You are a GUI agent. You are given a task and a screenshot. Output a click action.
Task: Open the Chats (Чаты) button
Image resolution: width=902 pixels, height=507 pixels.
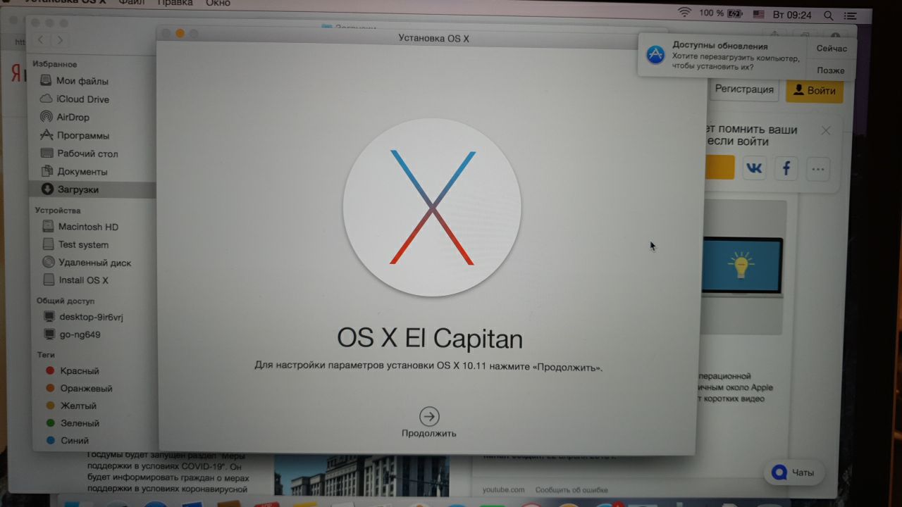point(793,472)
